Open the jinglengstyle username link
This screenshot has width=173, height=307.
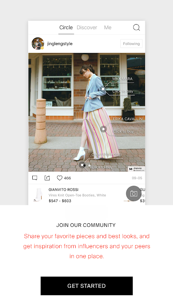[60, 44]
